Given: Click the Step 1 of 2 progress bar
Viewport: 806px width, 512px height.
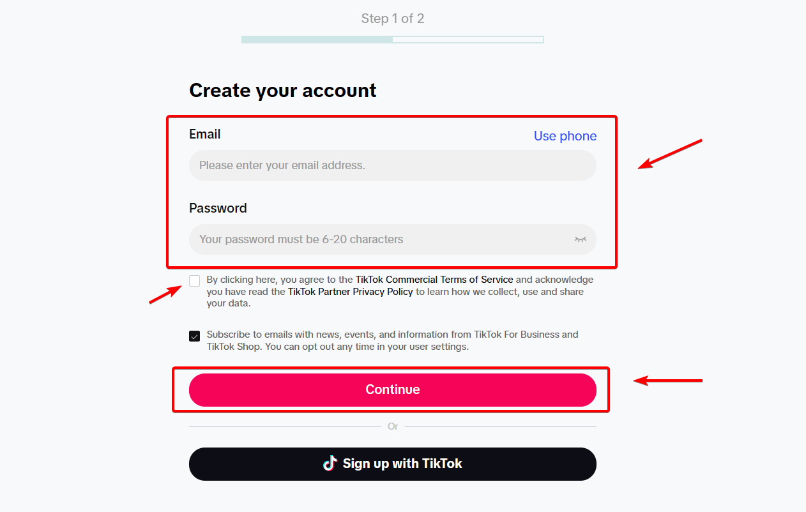Looking at the screenshot, I should (392, 39).
